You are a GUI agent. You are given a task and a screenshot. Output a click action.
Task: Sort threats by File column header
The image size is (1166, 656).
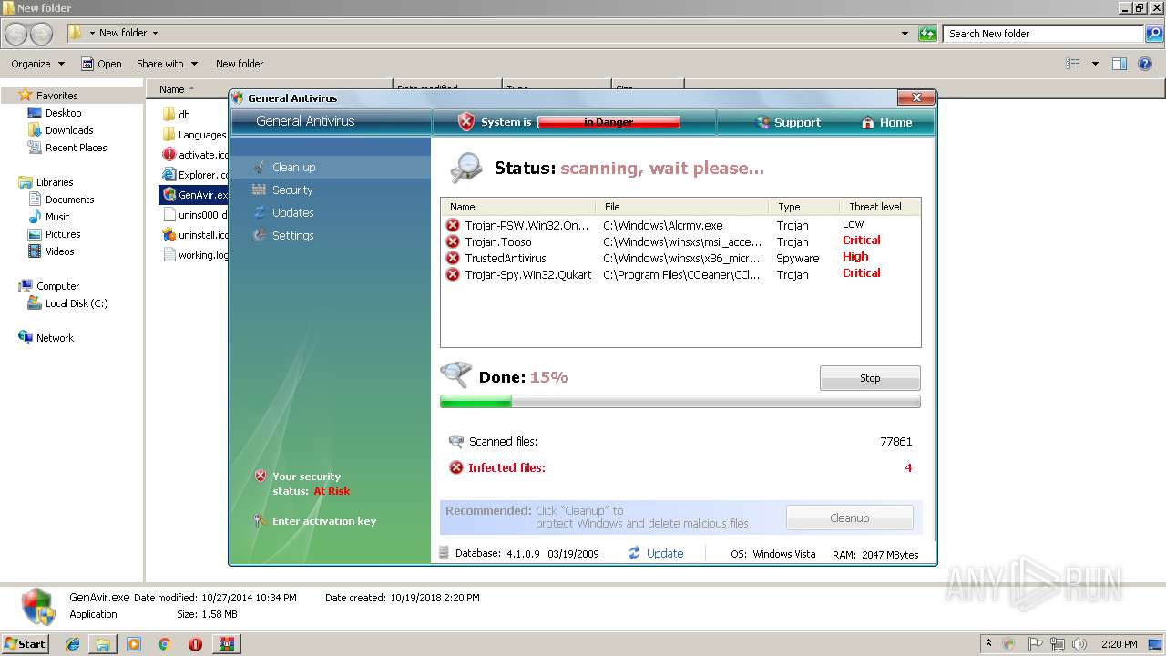pyautogui.click(x=681, y=207)
